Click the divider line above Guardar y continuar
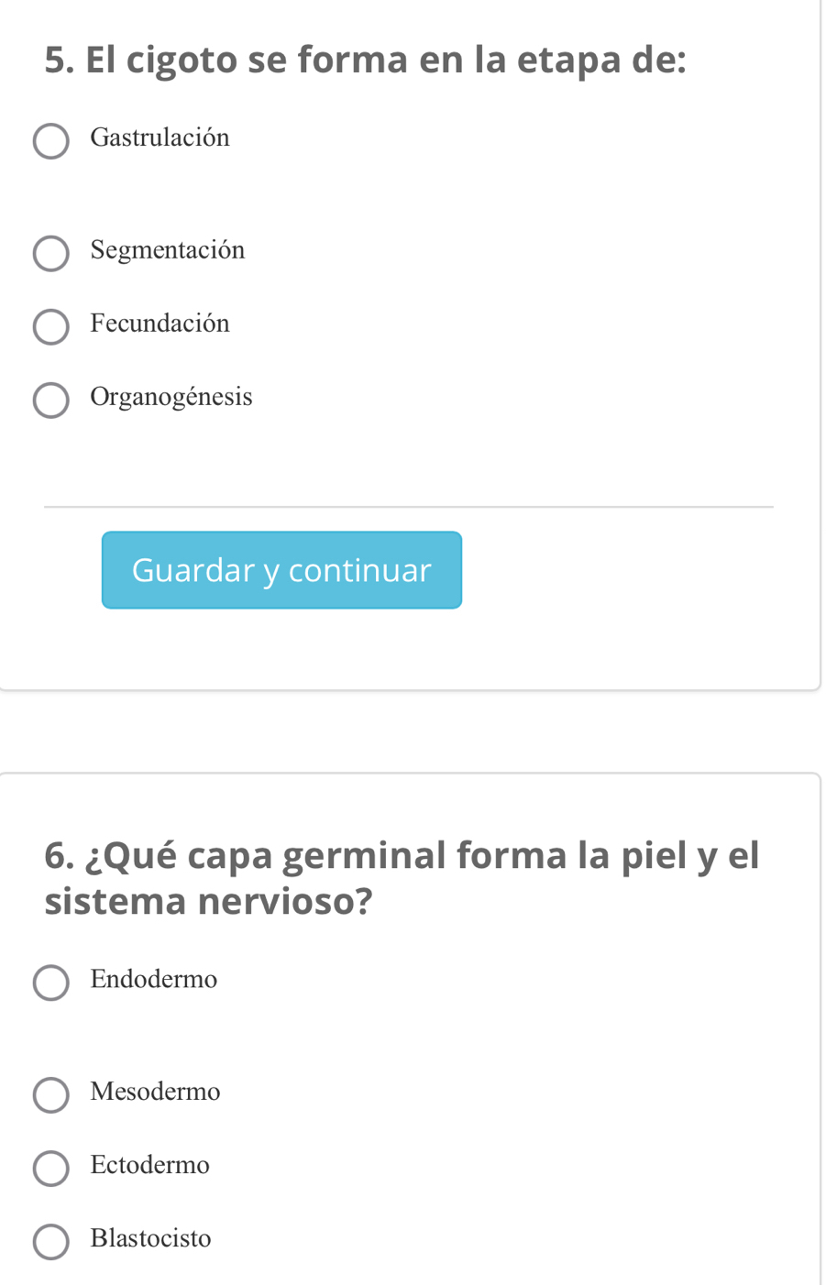 [x=409, y=507]
